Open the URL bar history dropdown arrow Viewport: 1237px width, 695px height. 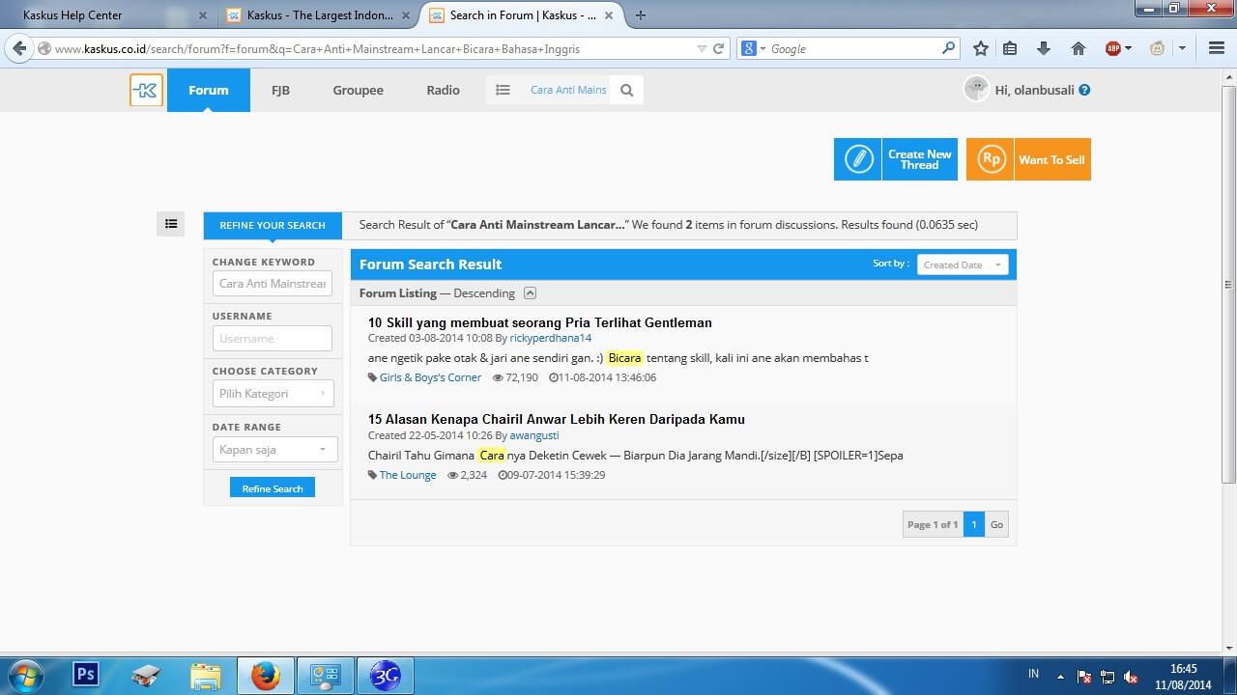(702, 48)
